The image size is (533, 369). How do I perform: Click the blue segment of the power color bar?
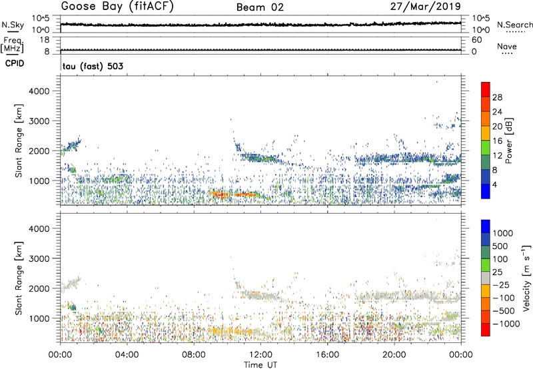[486, 191]
